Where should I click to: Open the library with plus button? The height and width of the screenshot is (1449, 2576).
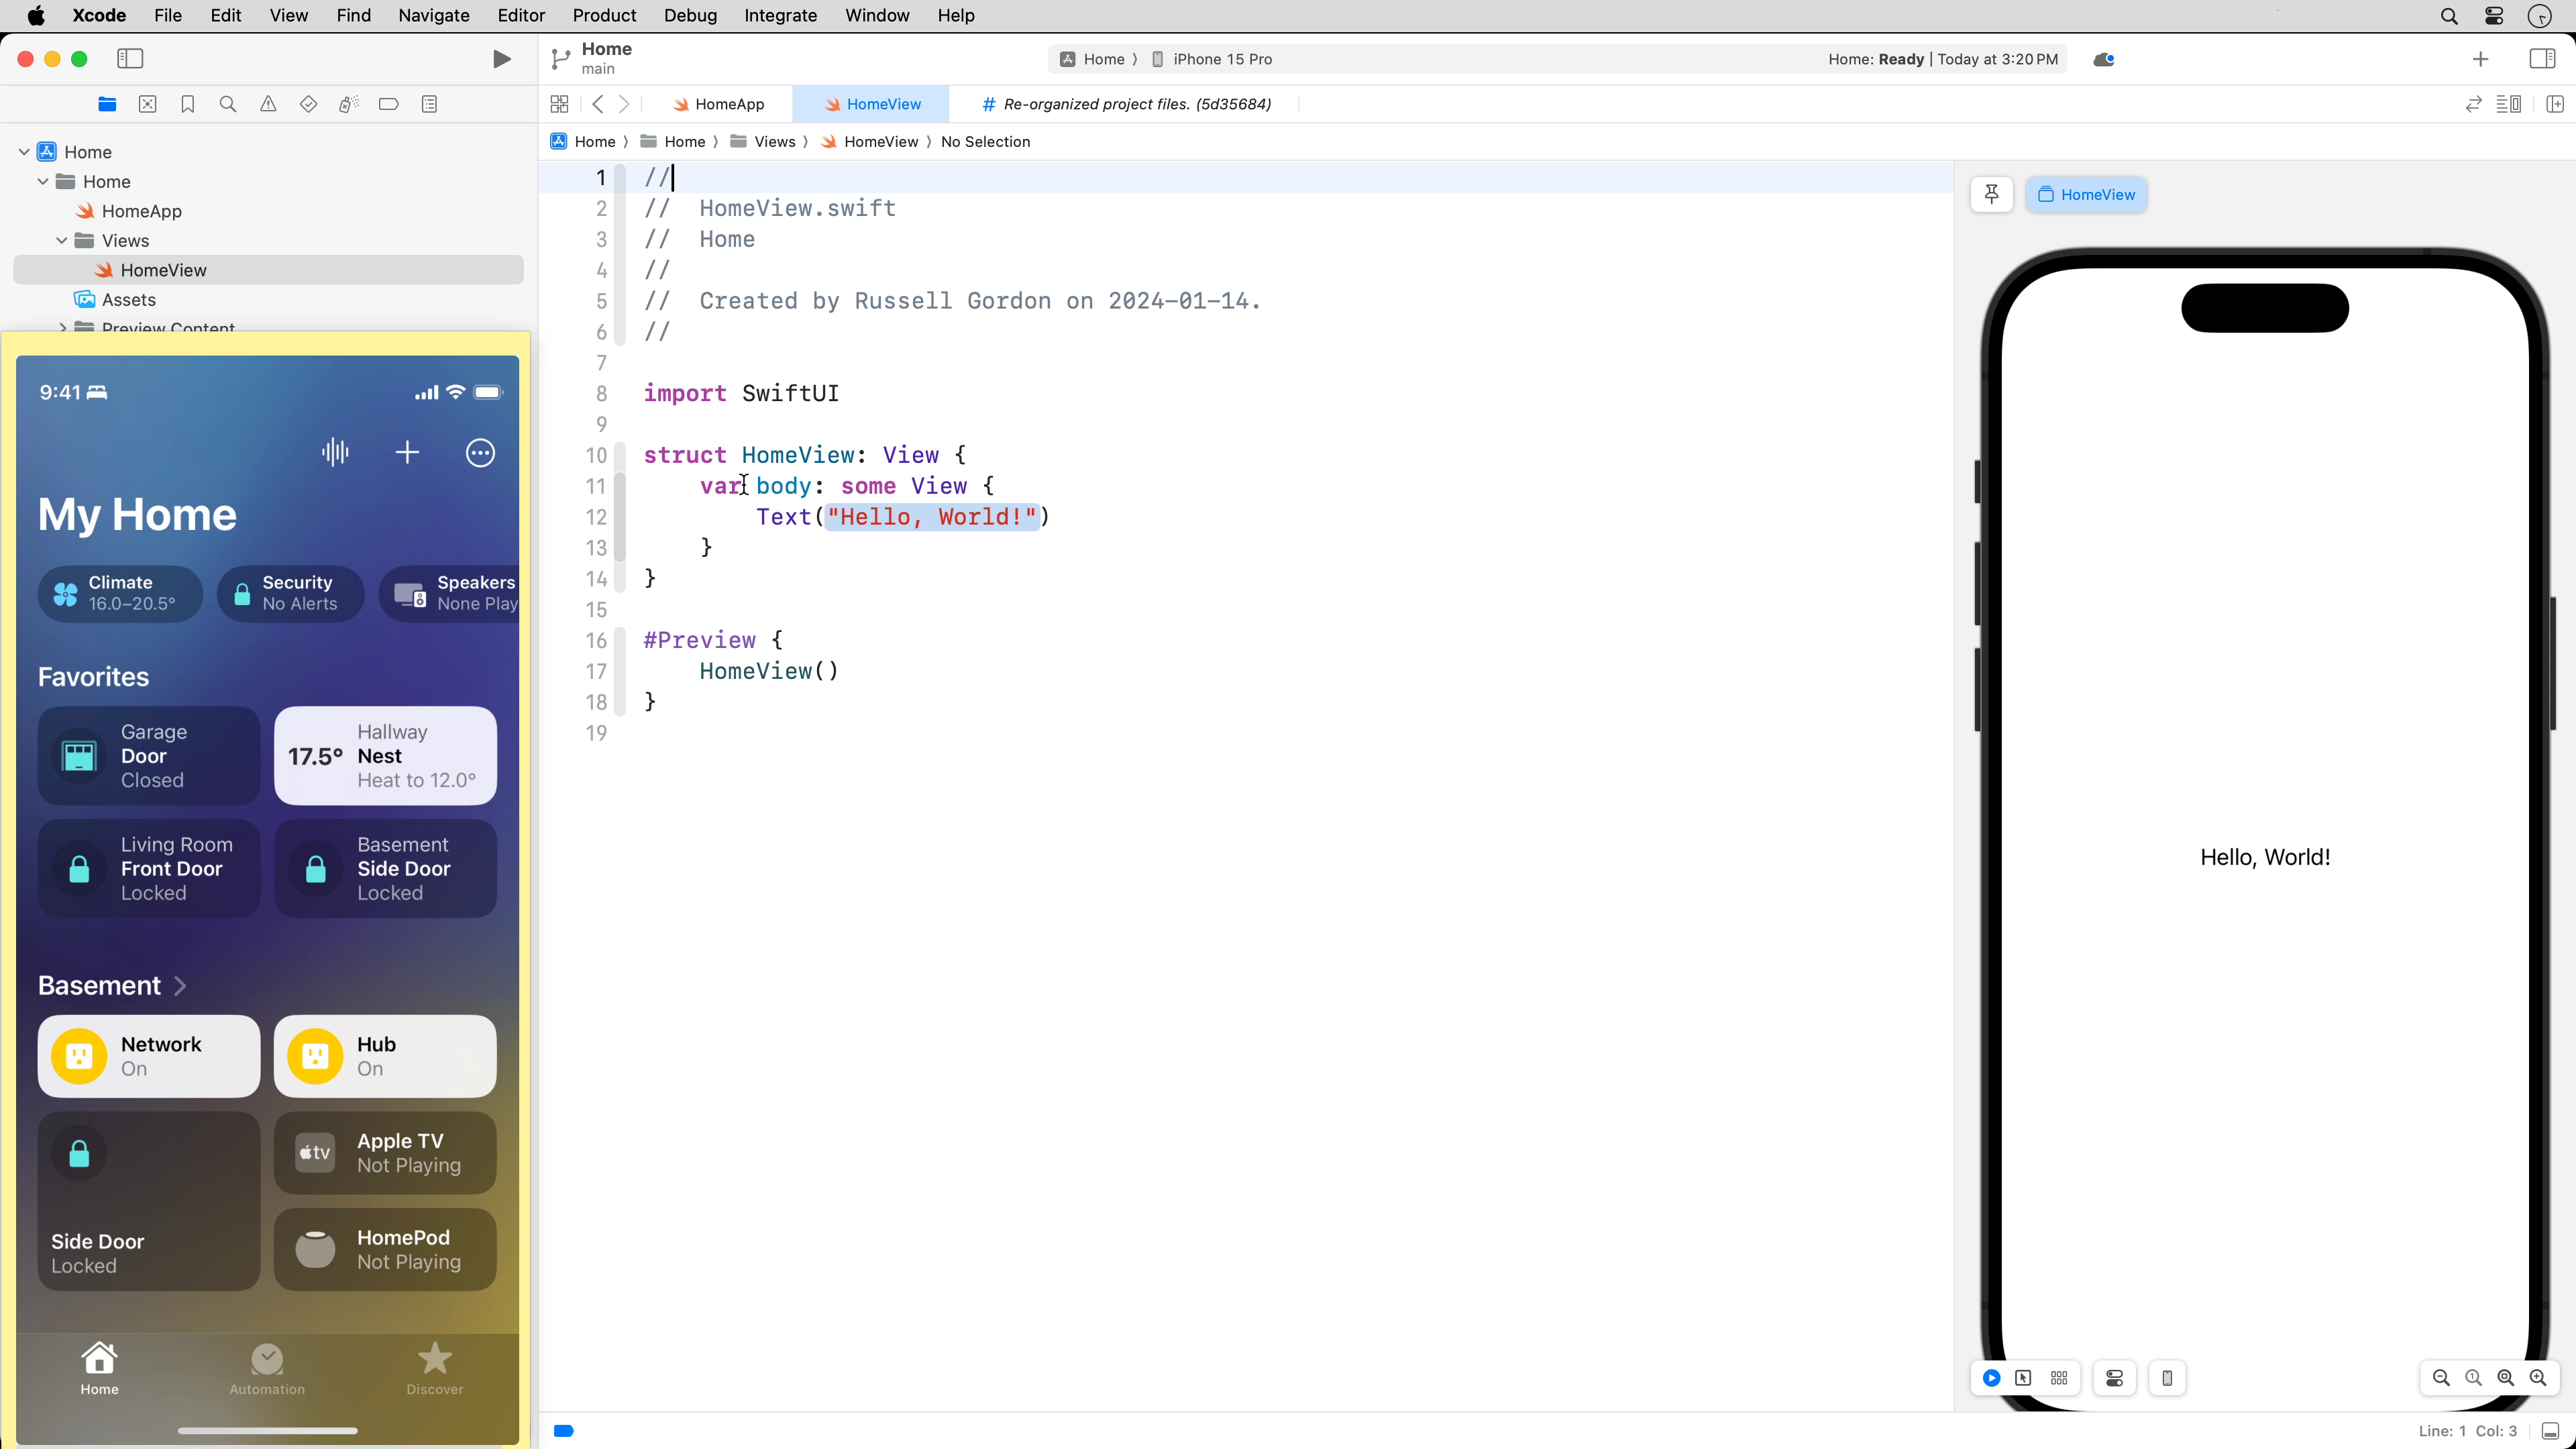pos(2481,59)
